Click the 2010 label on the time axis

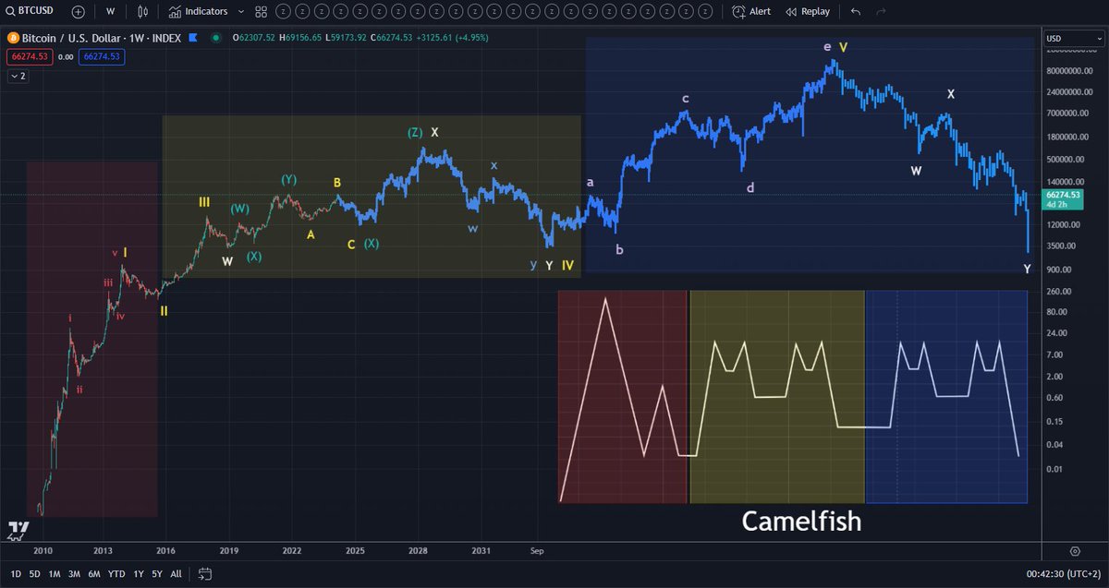point(42,551)
